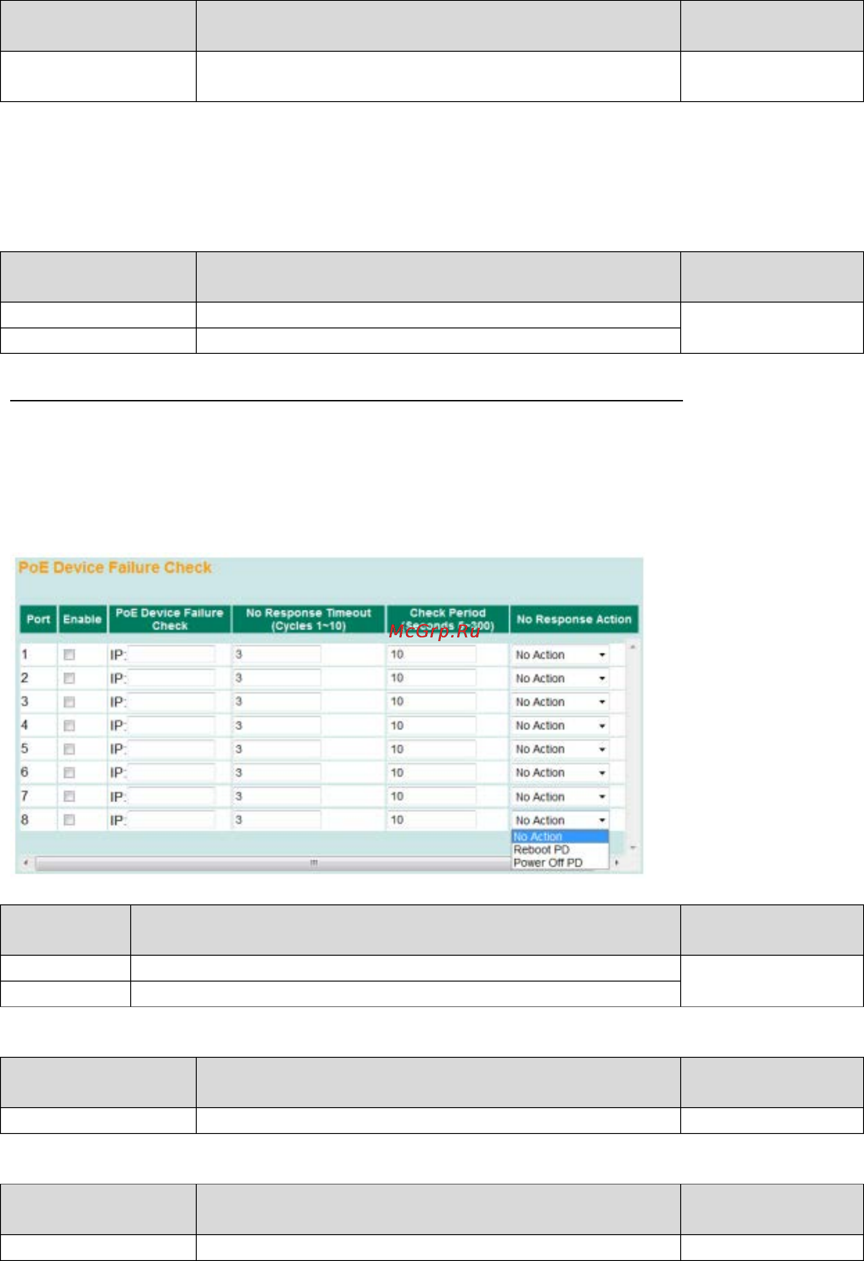
Task: Click the Check Period field for port 3
Action: pos(432,702)
